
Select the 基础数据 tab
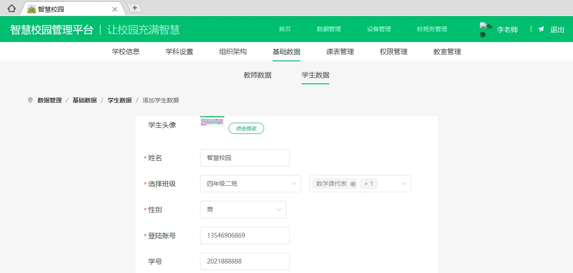click(286, 51)
